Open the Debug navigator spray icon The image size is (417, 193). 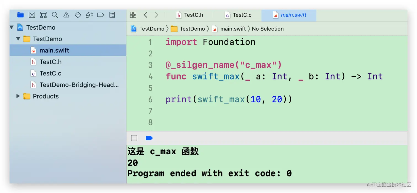(x=89, y=15)
